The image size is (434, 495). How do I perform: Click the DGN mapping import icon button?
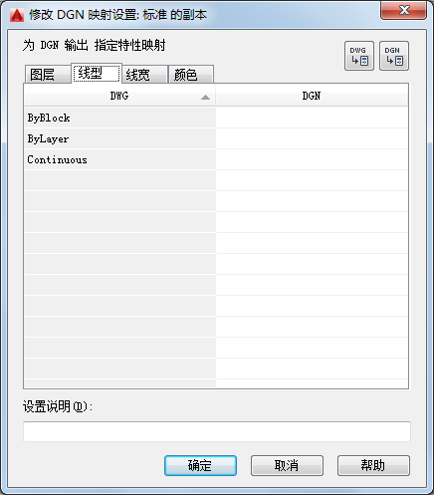click(x=394, y=56)
